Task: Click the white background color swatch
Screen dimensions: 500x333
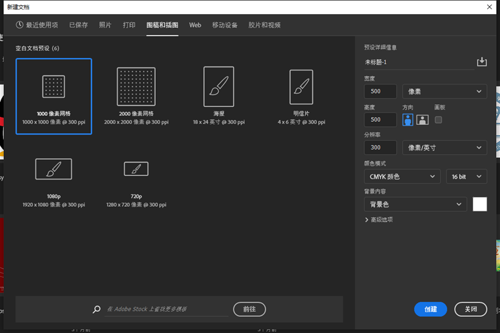Action: [x=480, y=204]
